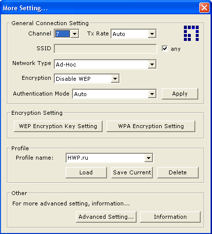Click the Information button
Viewport: 212px width, 234px height.
(170, 217)
